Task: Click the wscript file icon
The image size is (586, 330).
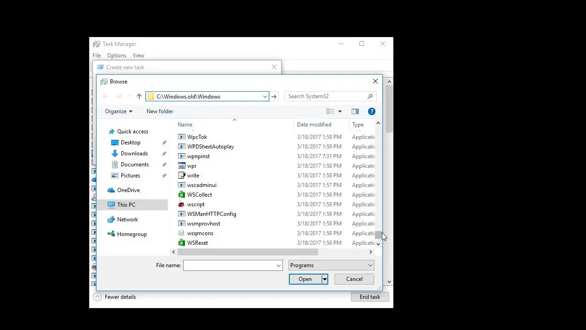Action: (x=182, y=204)
